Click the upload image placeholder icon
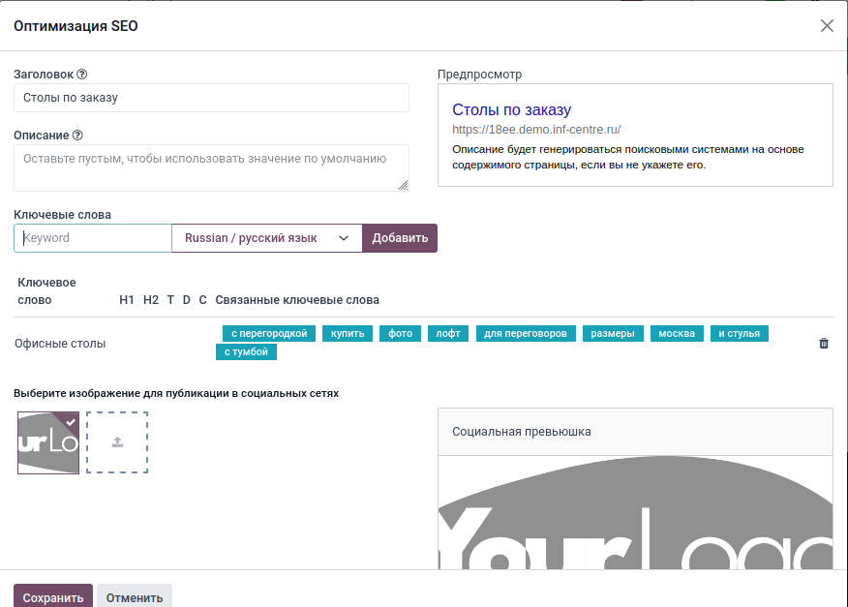The width and height of the screenshot is (848, 607). coord(117,442)
